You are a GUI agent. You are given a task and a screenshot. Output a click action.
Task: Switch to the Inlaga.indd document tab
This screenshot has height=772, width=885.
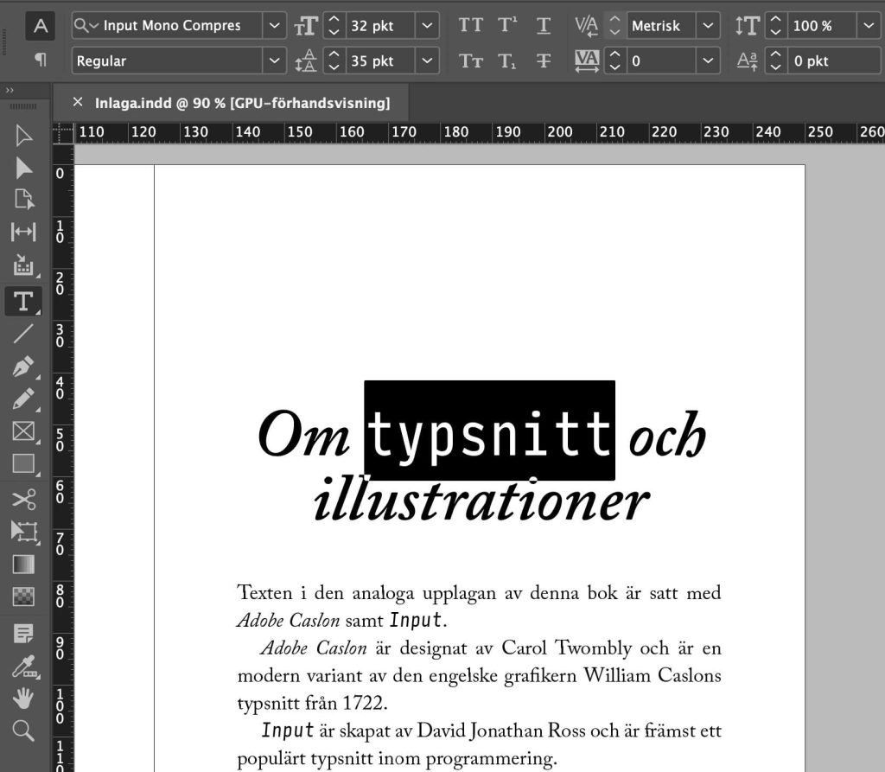(233, 102)
